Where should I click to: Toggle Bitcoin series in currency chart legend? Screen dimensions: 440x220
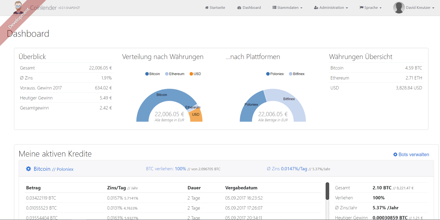153,74
